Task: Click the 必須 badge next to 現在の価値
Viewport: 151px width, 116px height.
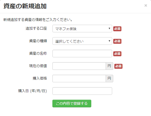Action: pos(118,66)
